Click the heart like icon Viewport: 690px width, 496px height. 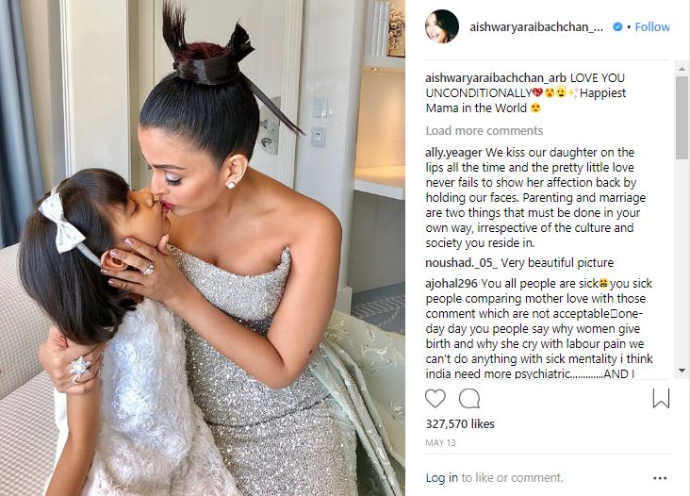pyautogui.click(x=435, y=399)
